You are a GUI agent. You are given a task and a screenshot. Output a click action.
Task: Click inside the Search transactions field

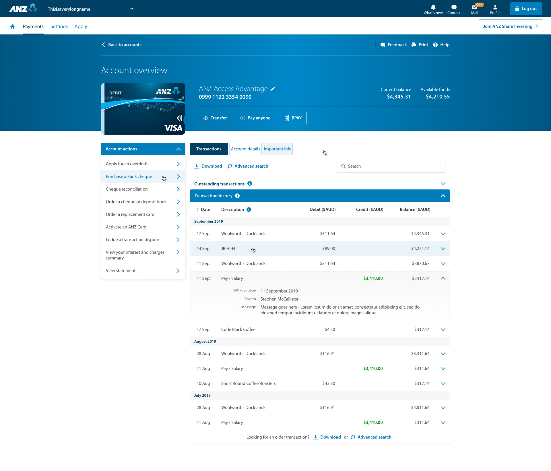click(390, 166)
